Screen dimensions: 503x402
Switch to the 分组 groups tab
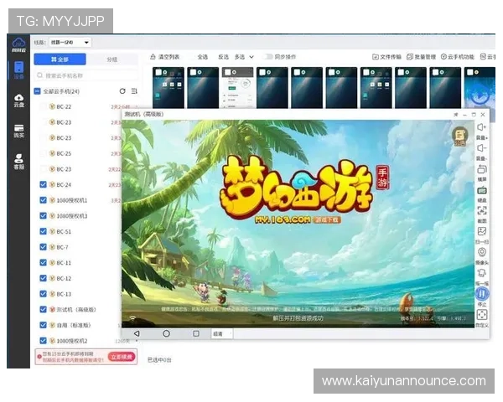pyautogui.click(x=111, y=59)
